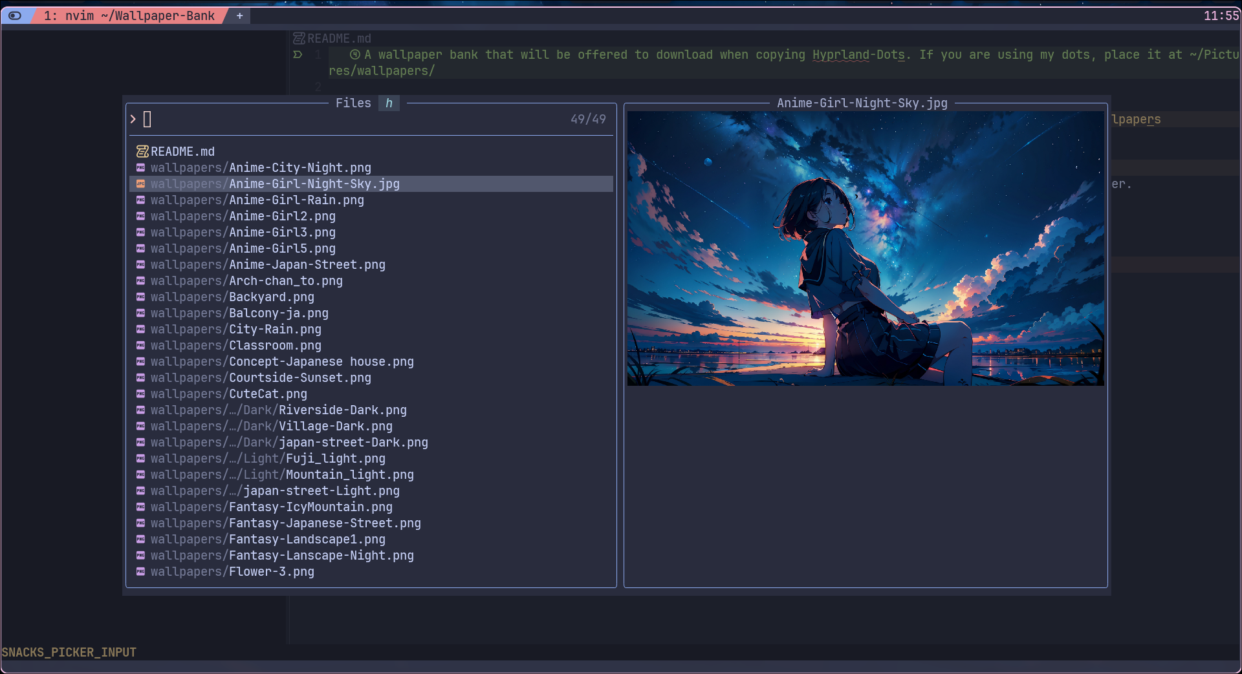
Task: Select README.md in the files list
Action: pyautogui.click(x=371, y=151)
